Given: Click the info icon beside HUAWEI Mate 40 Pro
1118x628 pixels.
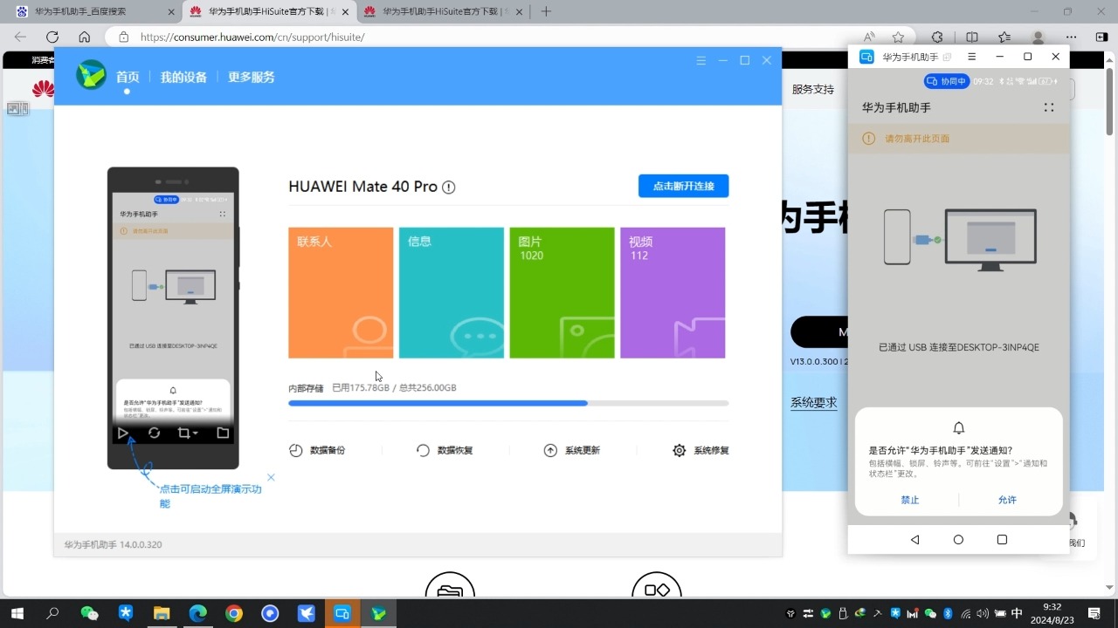Looking at the screenshot, I should pos(449,188).
